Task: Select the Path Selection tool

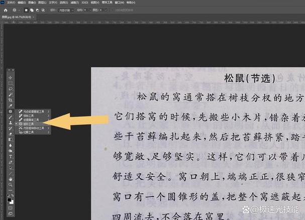Action: (11, 168)
